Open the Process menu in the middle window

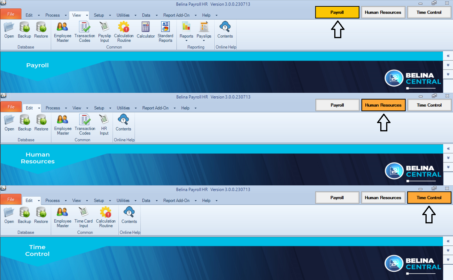(53, 108)
